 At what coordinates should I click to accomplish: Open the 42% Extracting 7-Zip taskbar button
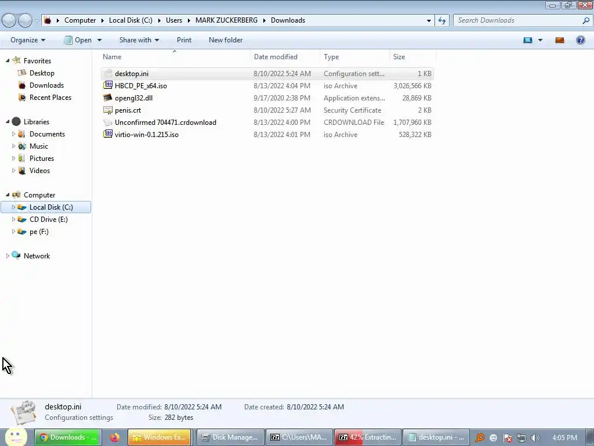[368, 437]
